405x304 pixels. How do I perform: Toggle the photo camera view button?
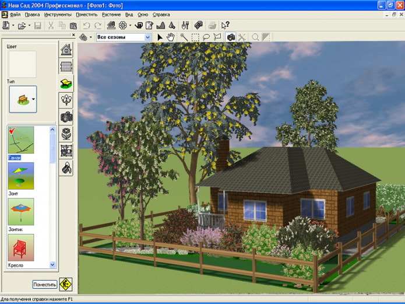click(x=231, y=37)
